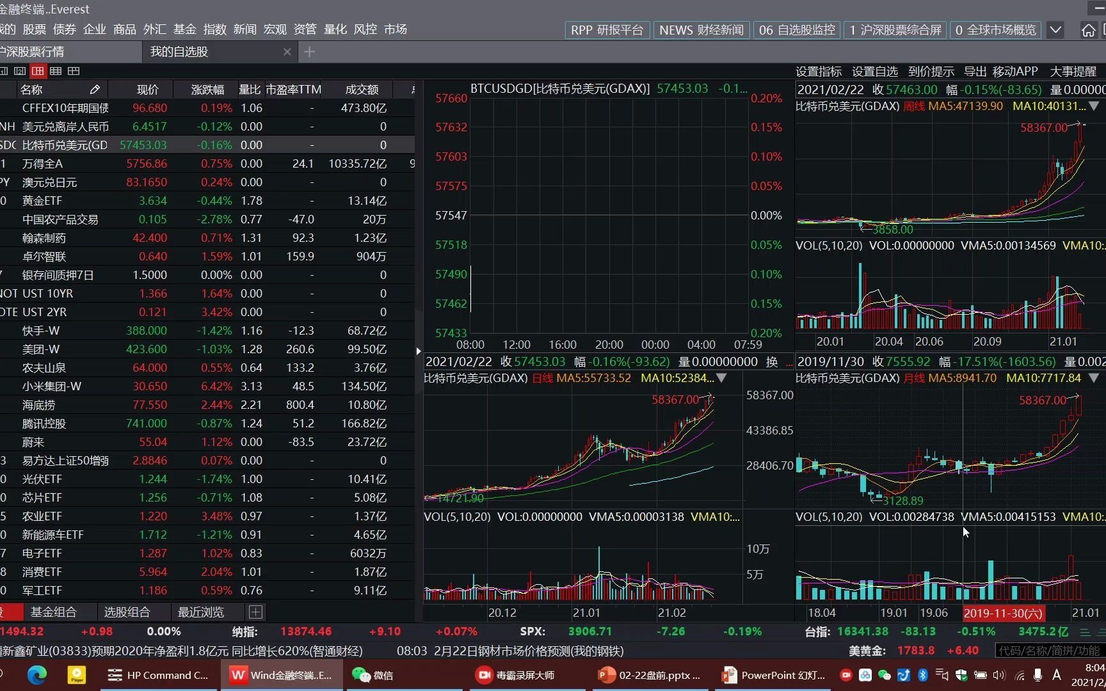The width and height of the screenshot is (1106, 691).
Task: Click the battery tray icon
Action: pyautogui.click(x=980, y=675)
